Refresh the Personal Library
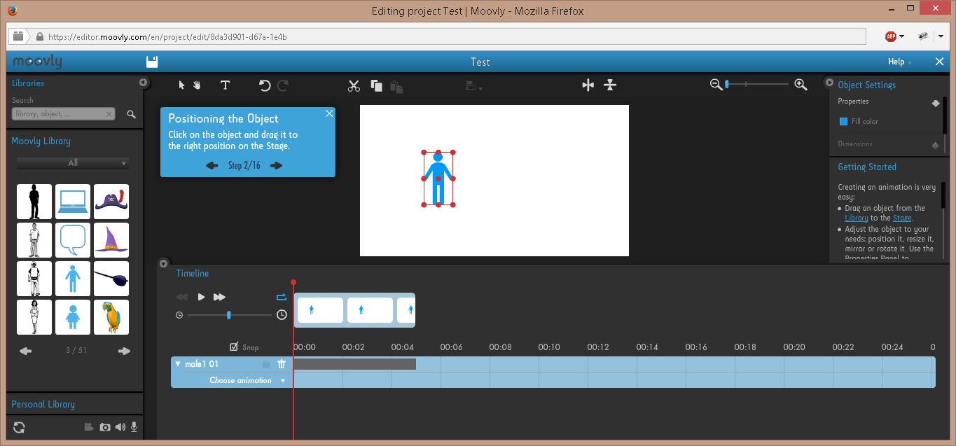 click(19, 427)
